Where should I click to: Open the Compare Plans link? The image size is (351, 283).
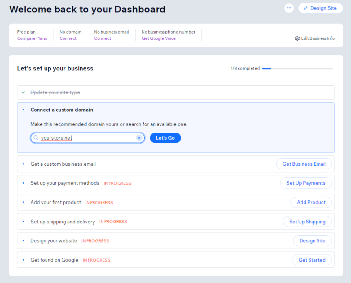(x=32, y=38)
